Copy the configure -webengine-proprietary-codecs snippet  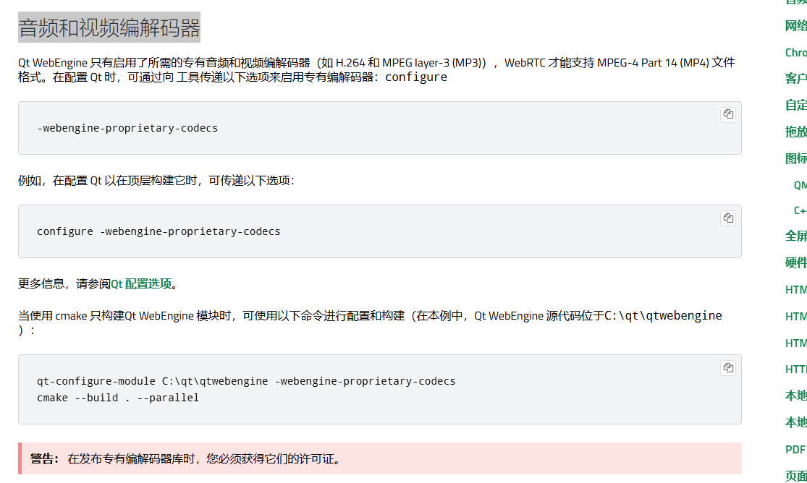tap(727, 218)
